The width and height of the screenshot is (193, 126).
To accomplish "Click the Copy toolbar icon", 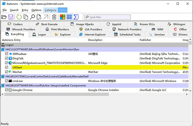I will tap(26, 17).
